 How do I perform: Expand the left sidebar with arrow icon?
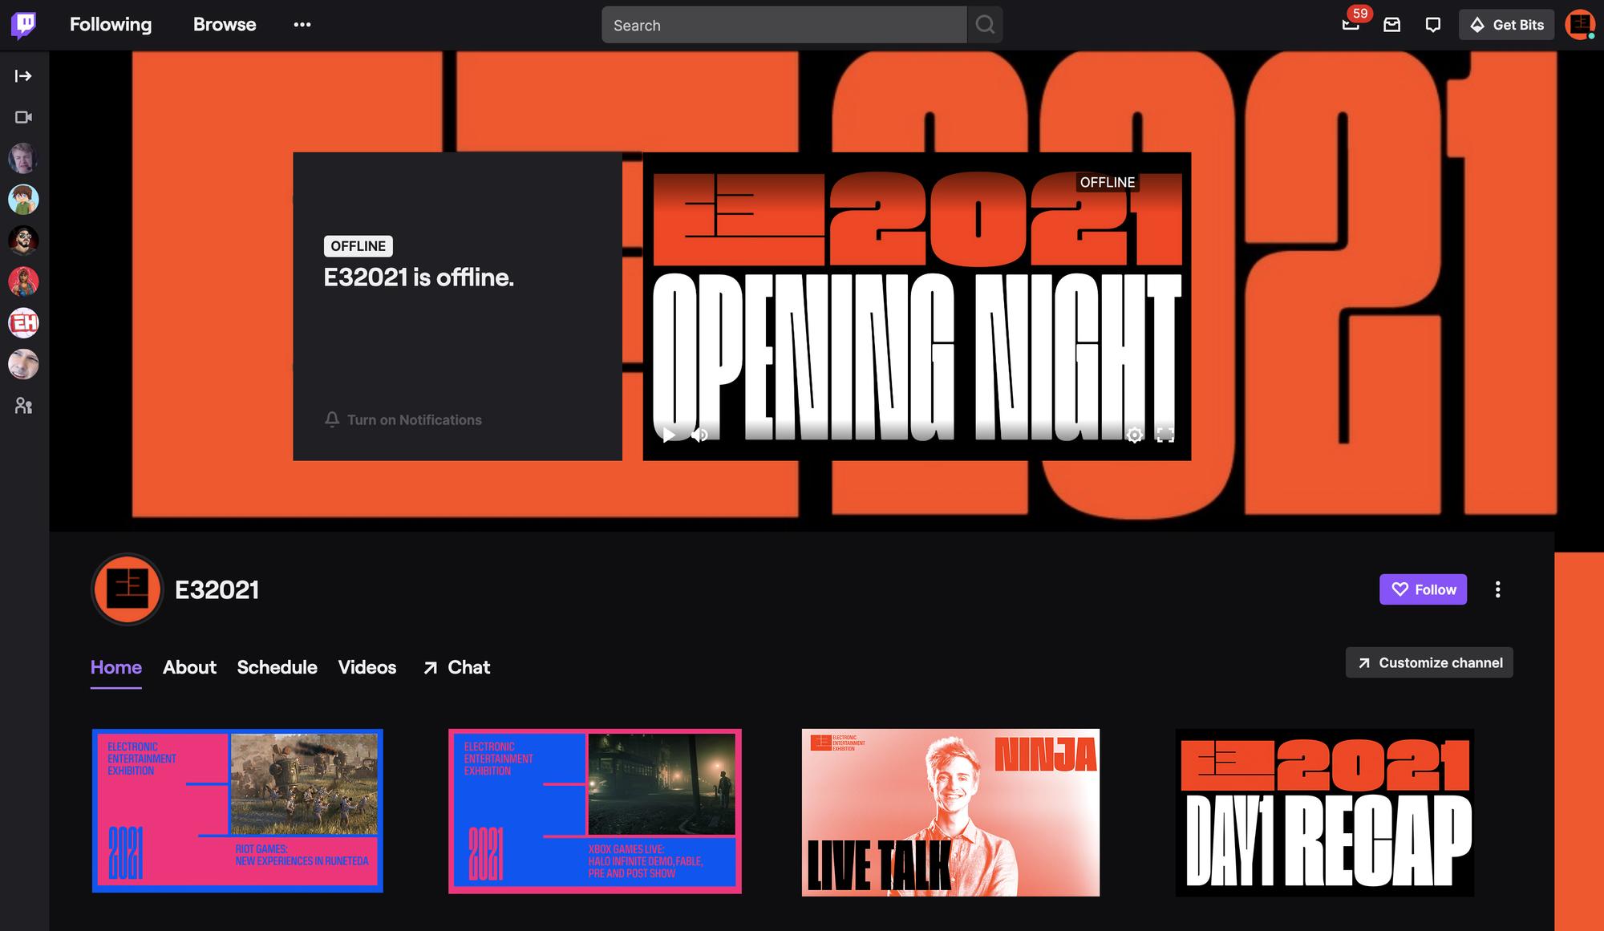tap(23, 76)
